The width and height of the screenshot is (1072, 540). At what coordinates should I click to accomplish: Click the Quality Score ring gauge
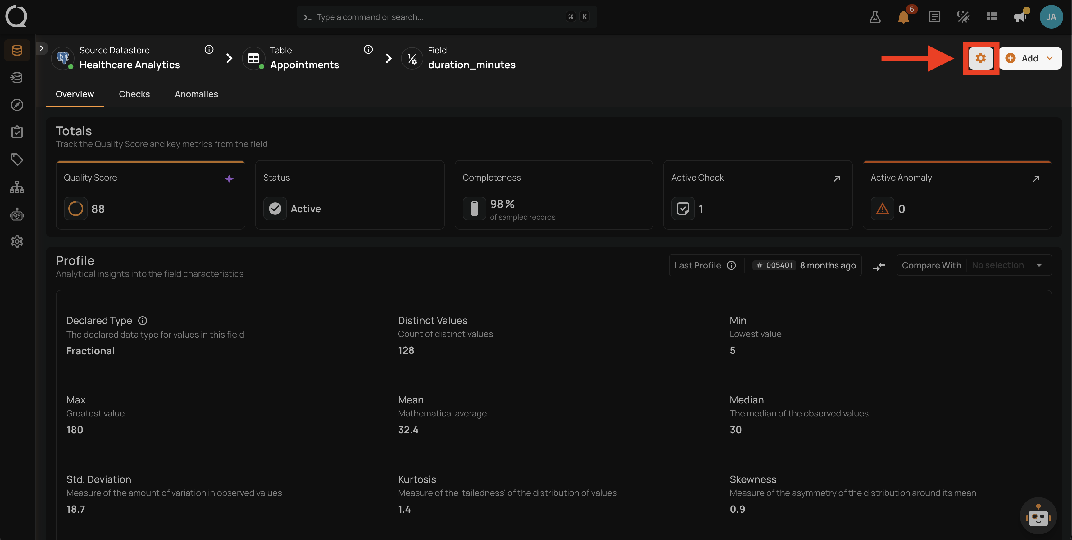(76, 209)
